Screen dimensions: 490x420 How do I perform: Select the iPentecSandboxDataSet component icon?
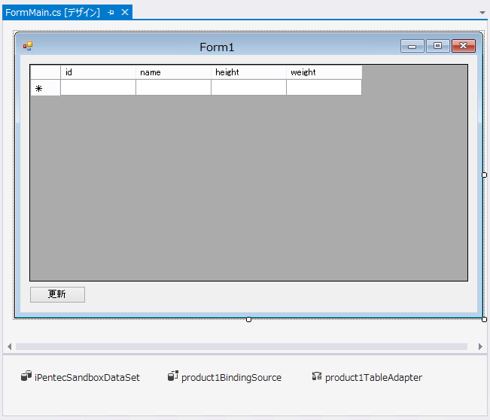coord(26,376)
